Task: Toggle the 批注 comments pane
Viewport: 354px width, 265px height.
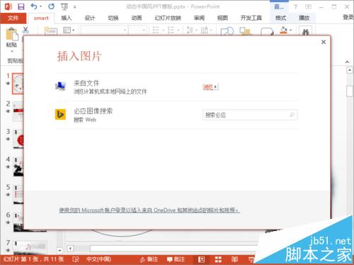Action: (176, 259)
